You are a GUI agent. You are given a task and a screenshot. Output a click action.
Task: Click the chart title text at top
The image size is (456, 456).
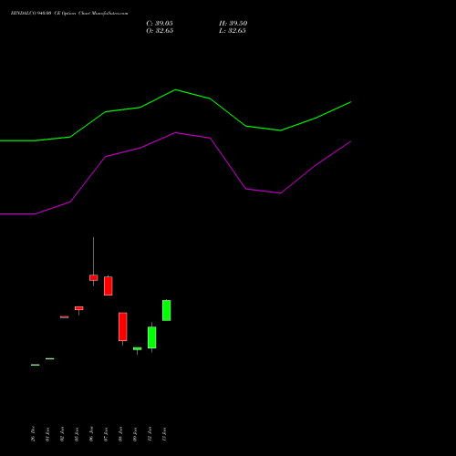point(69,14)
